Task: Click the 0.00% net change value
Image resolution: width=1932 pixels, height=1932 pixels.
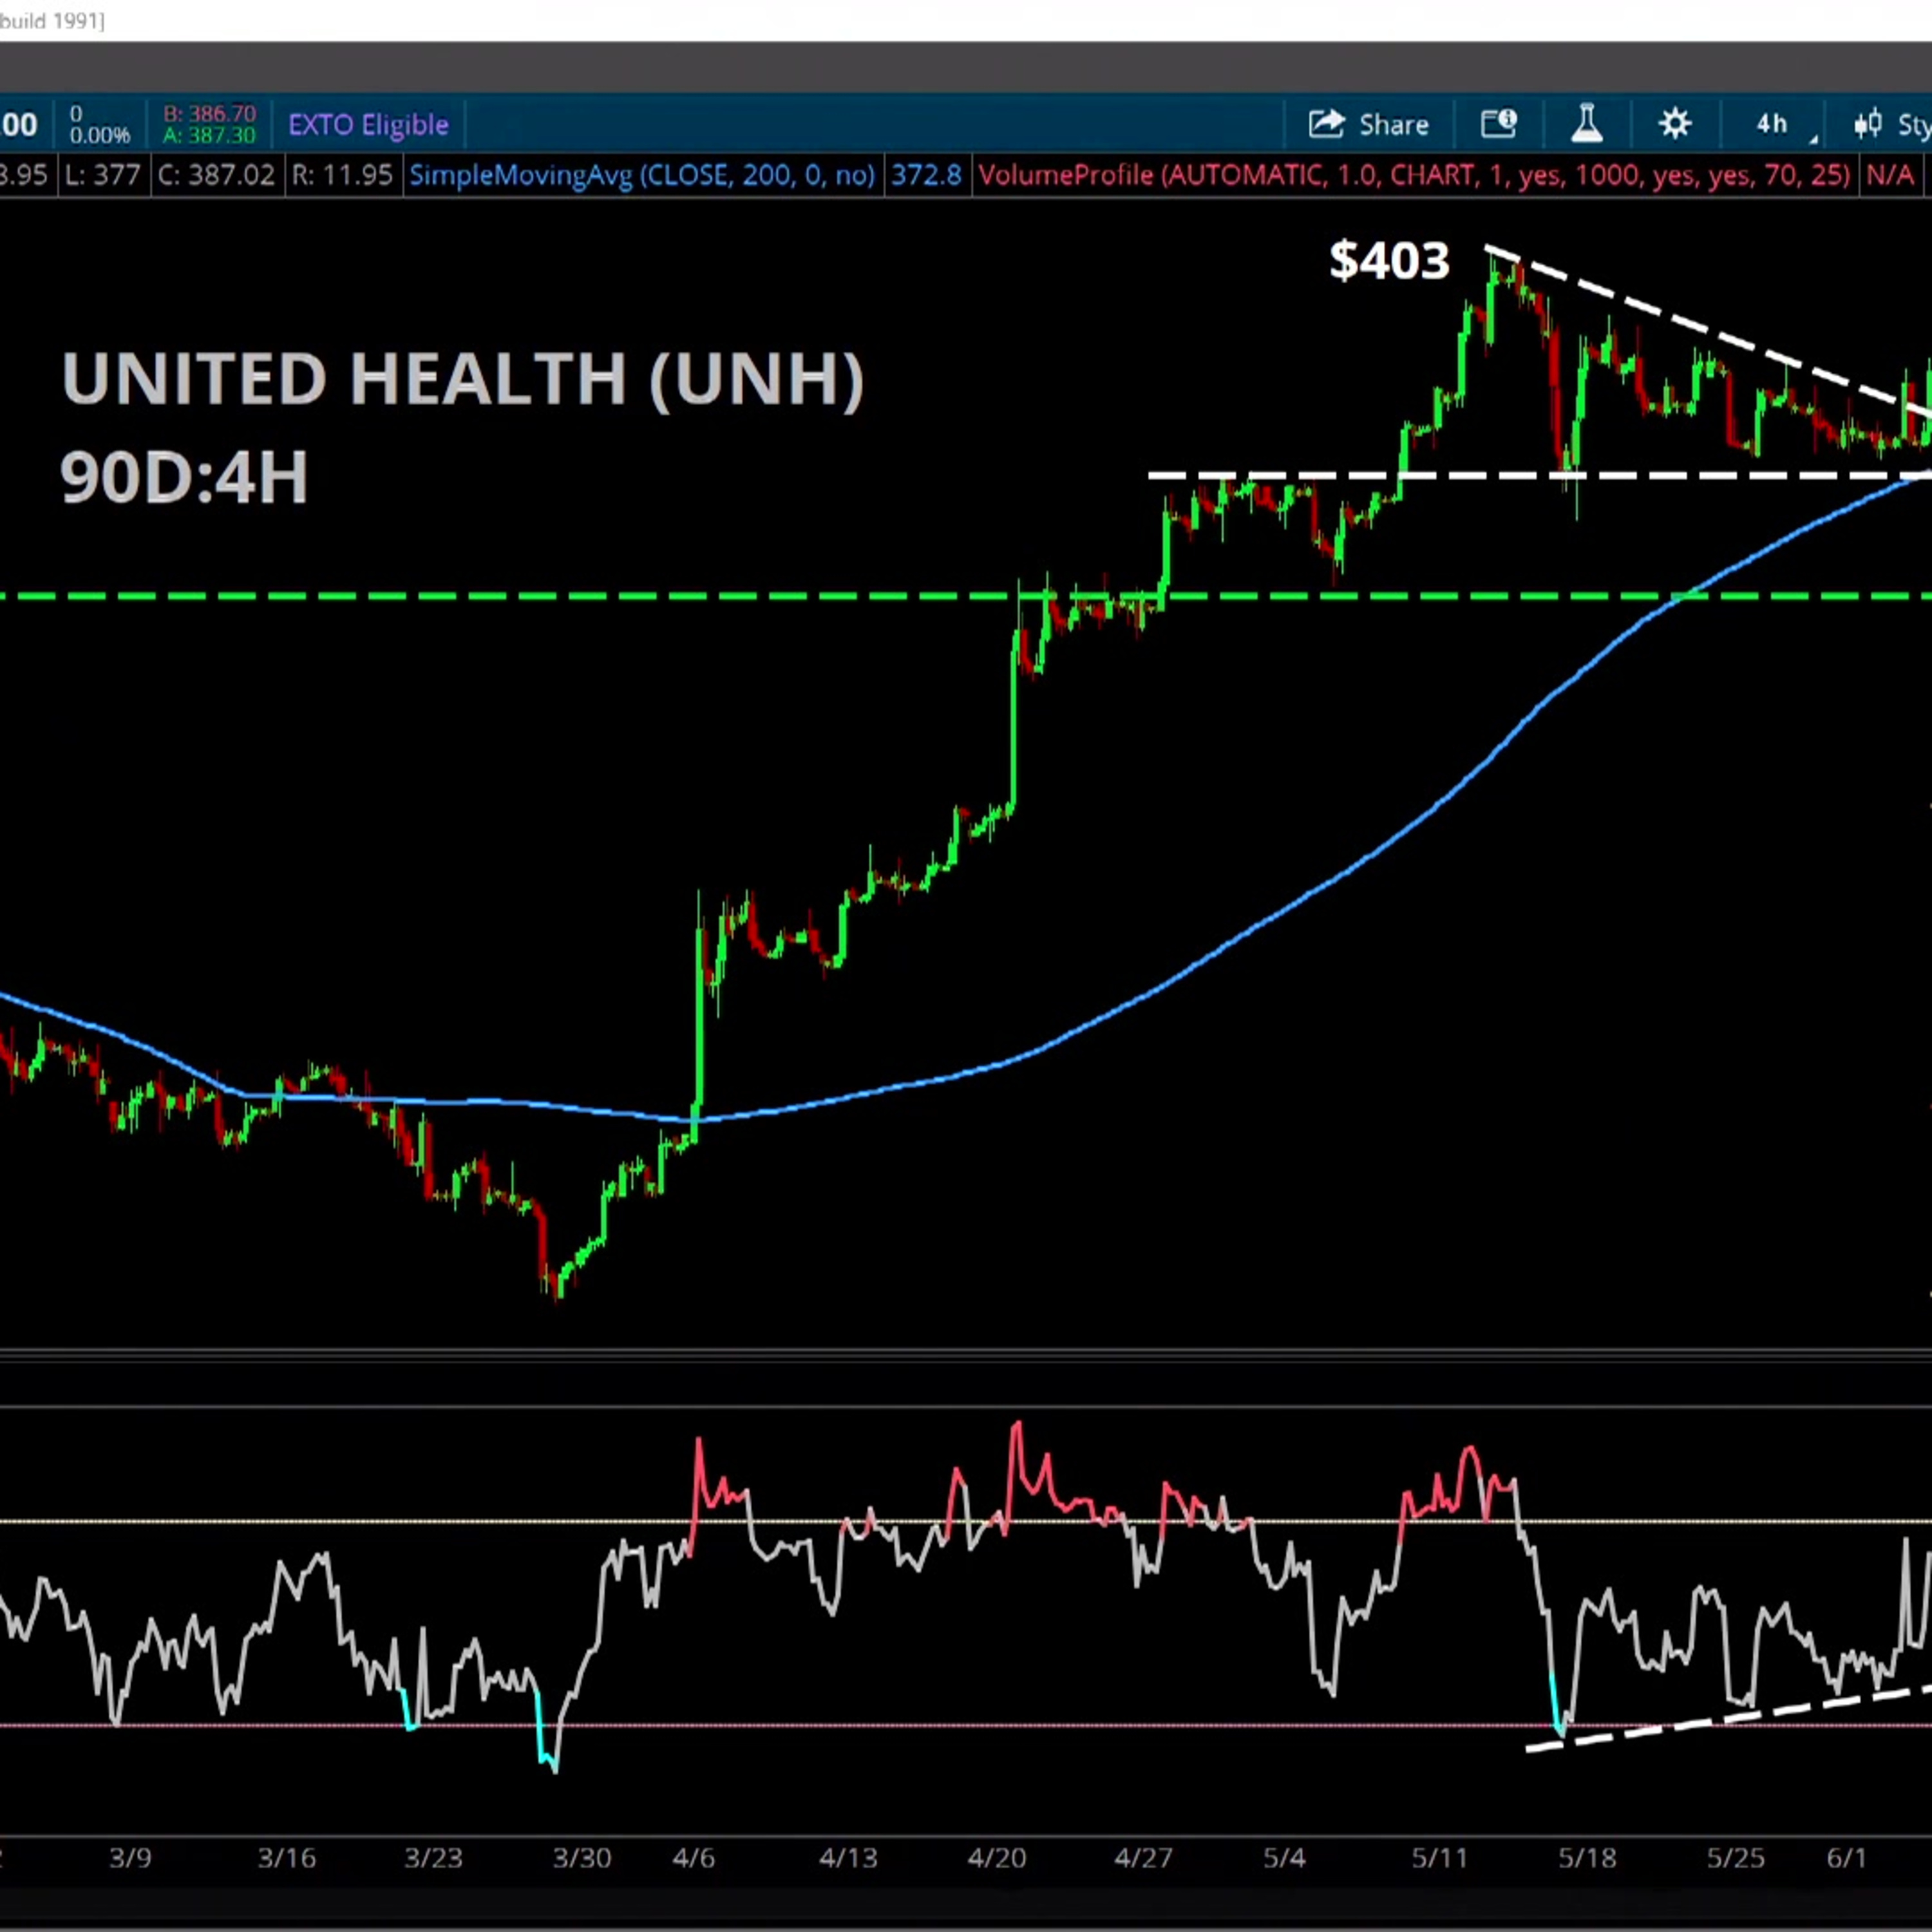Action: tap(100, 135)
